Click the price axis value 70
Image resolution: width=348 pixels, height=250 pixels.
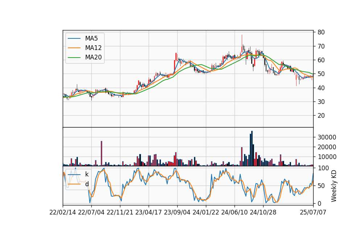(x=321, y=46)
